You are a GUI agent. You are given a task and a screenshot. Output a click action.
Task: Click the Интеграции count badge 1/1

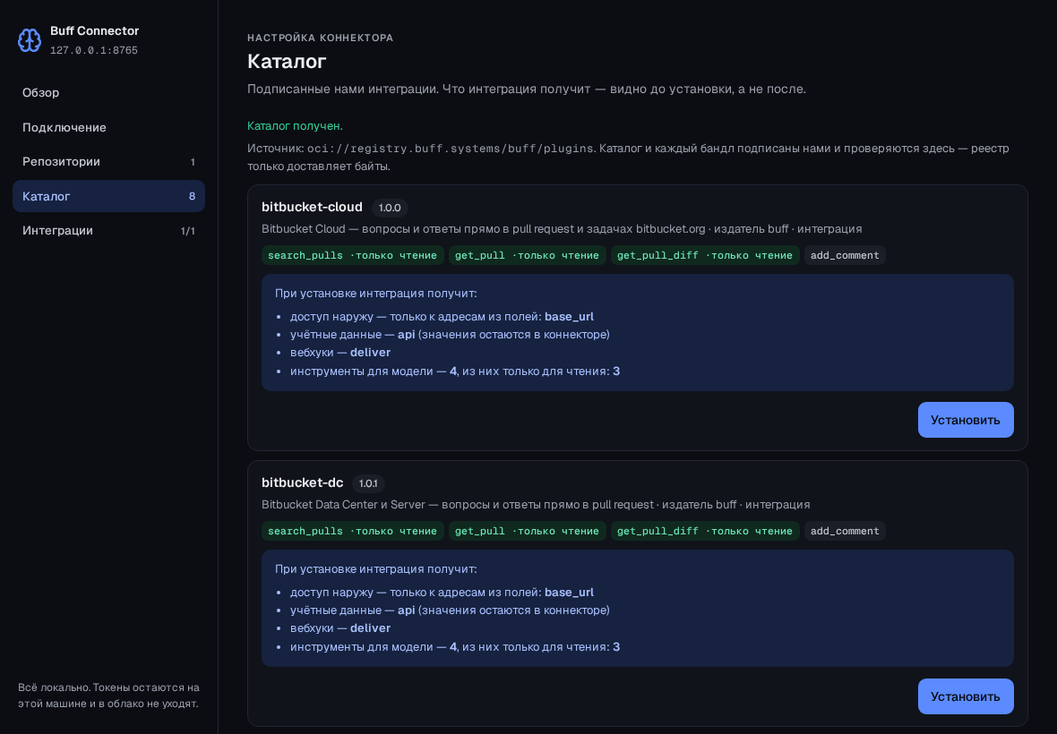(x=187, y=231)
